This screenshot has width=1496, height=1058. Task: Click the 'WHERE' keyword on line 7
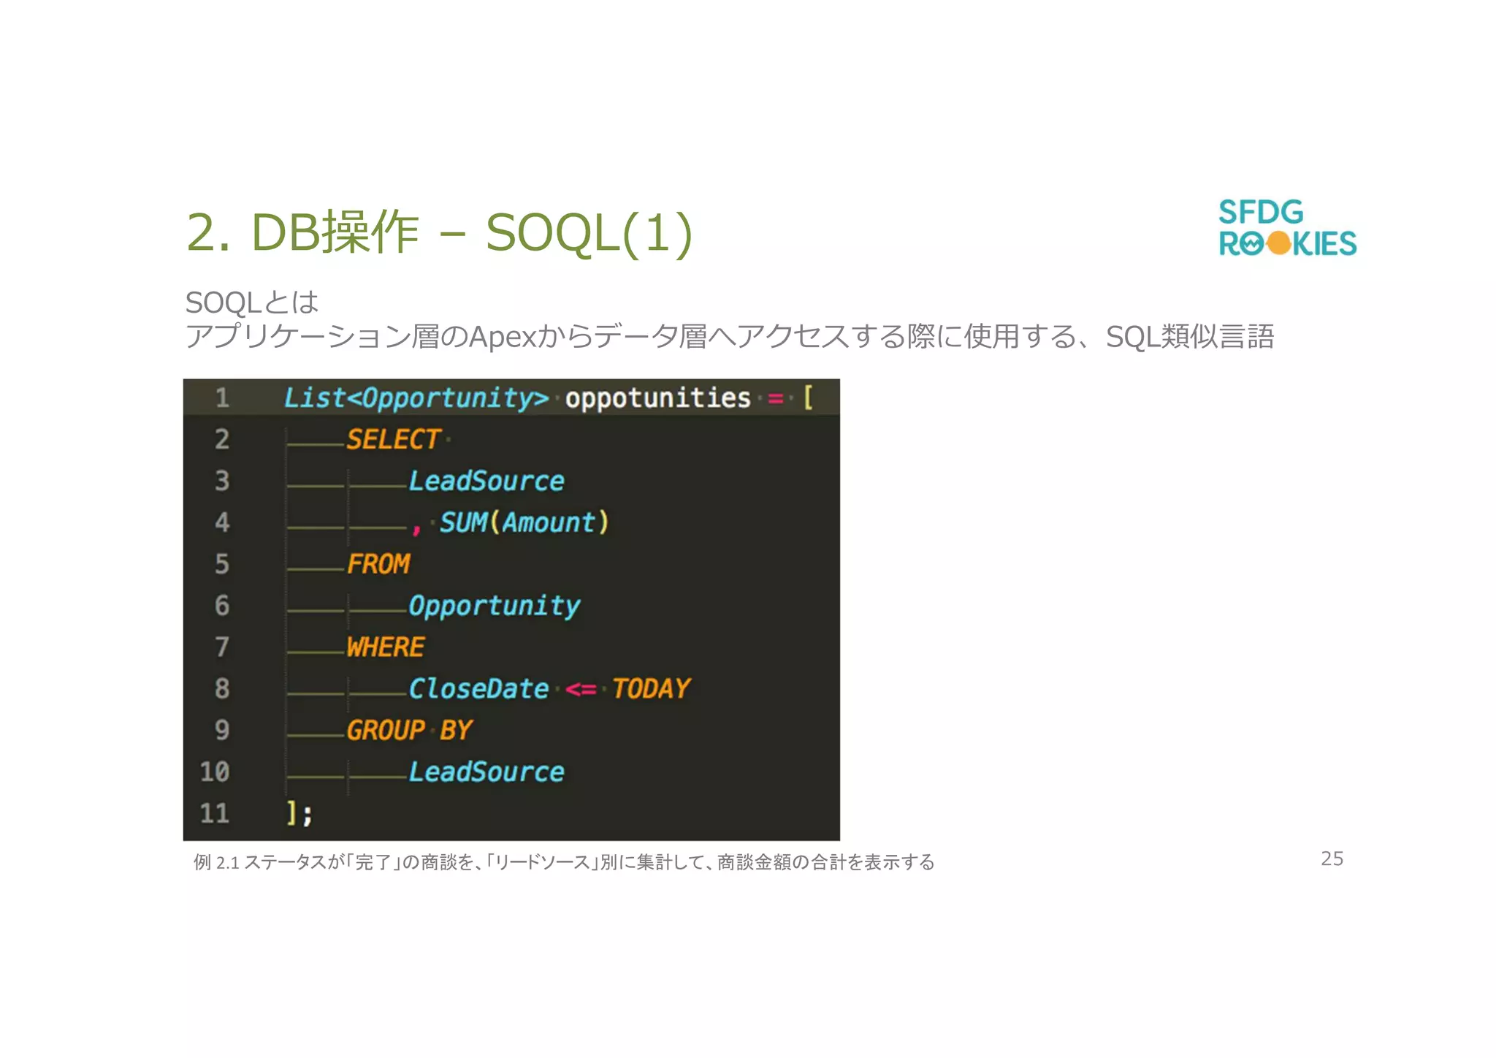coord(386,647)
